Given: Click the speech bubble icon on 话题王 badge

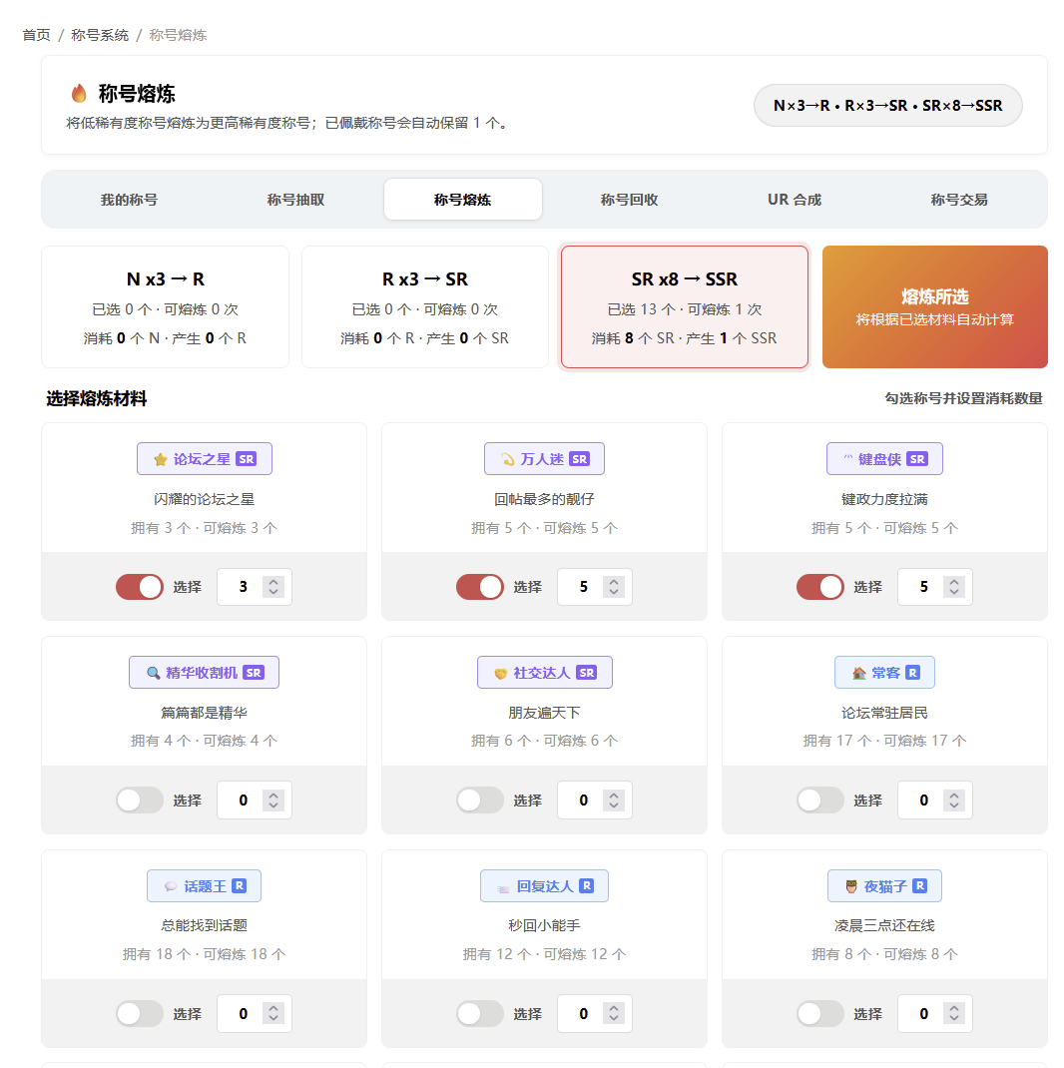Looking at the screenshot, I should [171, 886].
